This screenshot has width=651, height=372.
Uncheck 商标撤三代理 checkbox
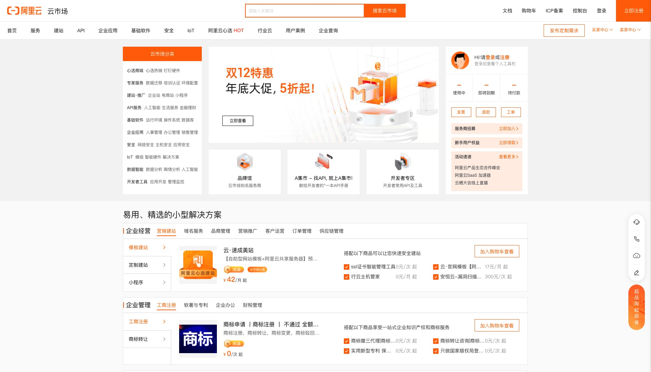[x=346, y=341]
